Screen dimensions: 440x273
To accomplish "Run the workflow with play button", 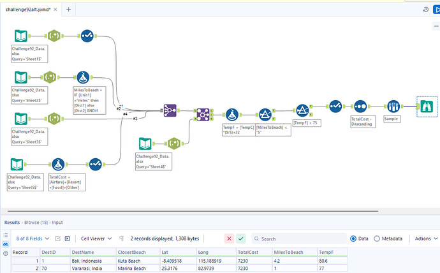I will click(437, 10).
